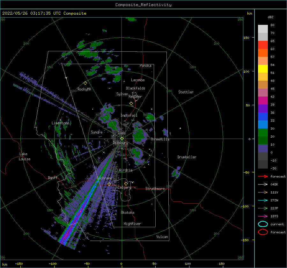Viewport: 287px width, 268px height.
Task: Click the Drumheller label
Action: click(x=187, y=157)
